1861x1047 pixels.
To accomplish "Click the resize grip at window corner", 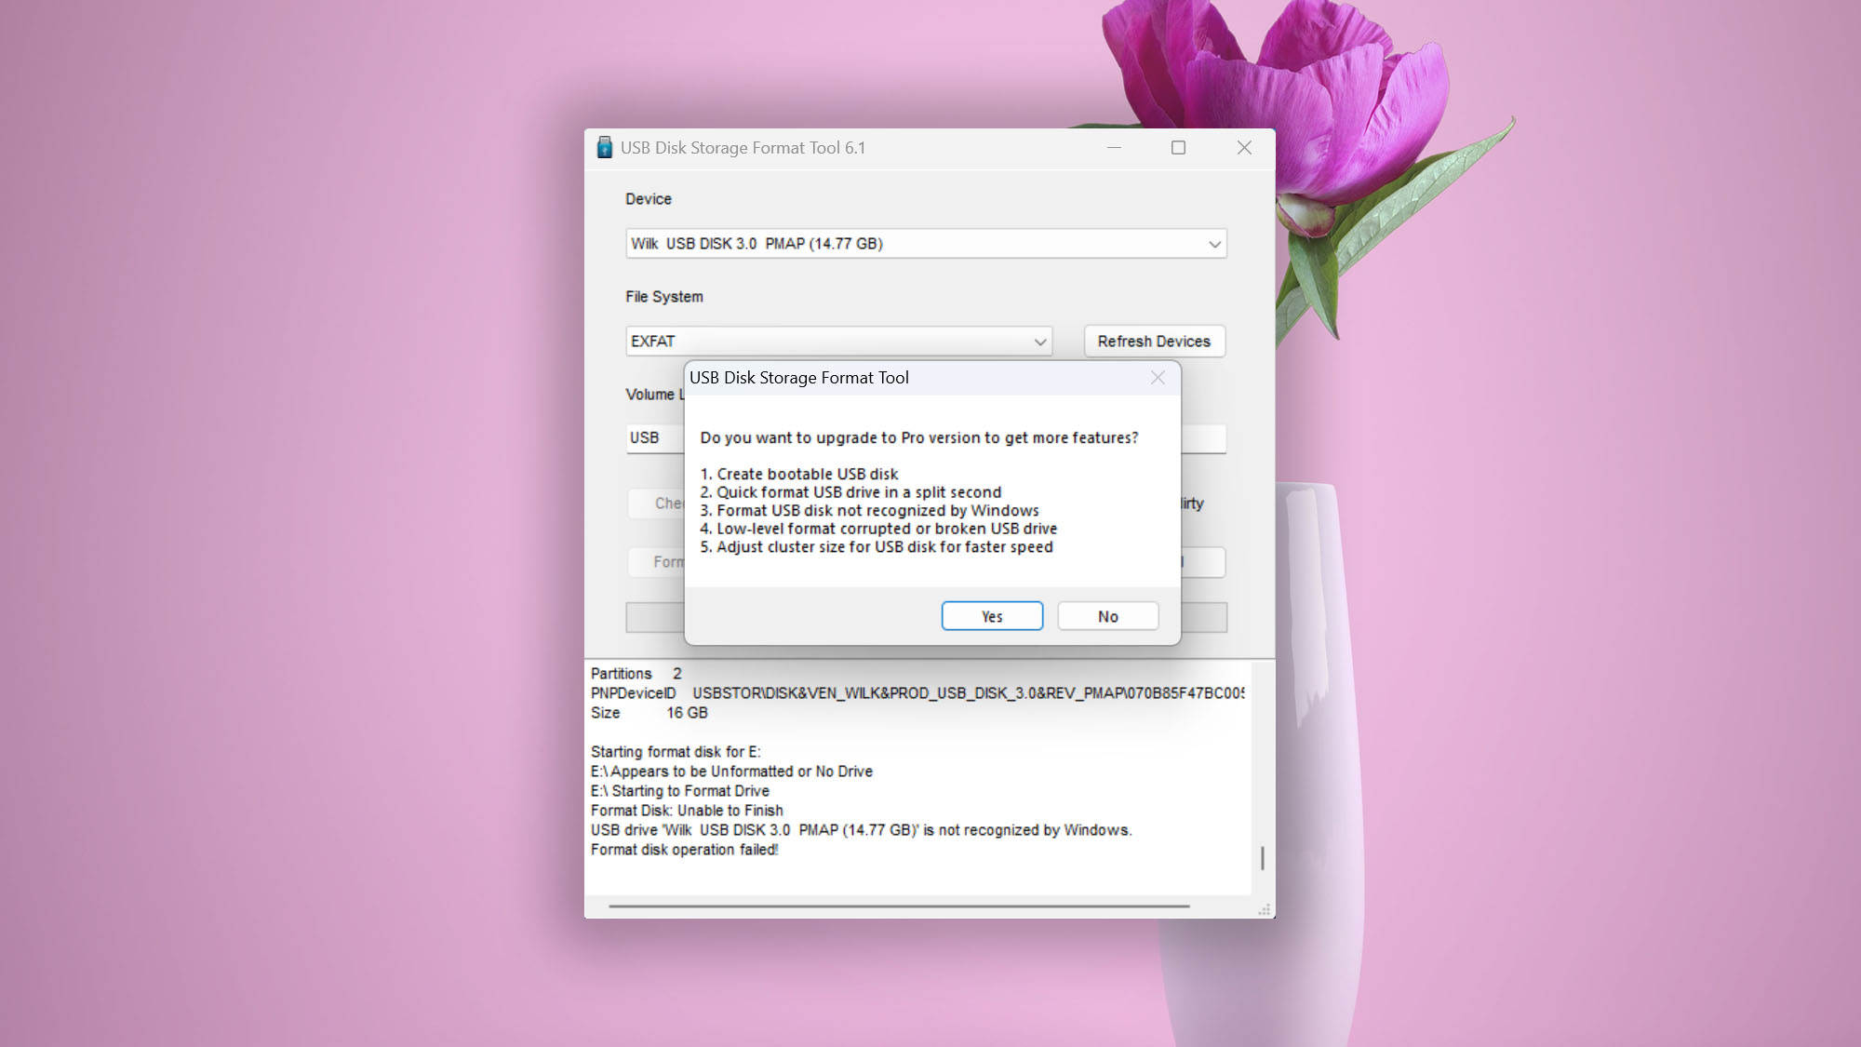I will 1265,909.
